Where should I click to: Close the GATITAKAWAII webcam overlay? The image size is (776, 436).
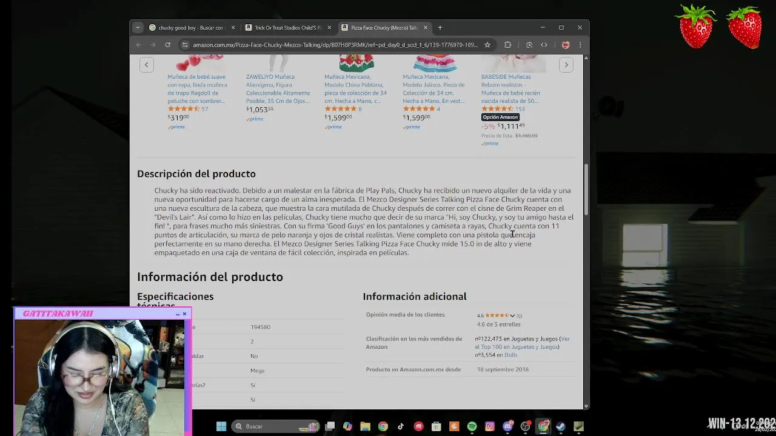pyautogui.click(x=185, y=314)
